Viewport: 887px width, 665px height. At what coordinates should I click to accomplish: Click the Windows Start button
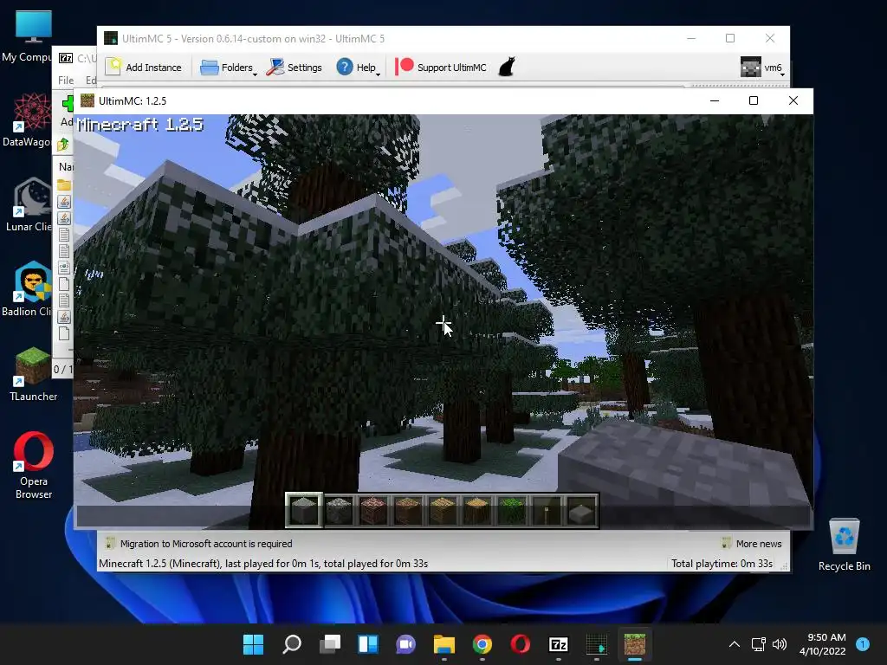click(x=254, y=644)
